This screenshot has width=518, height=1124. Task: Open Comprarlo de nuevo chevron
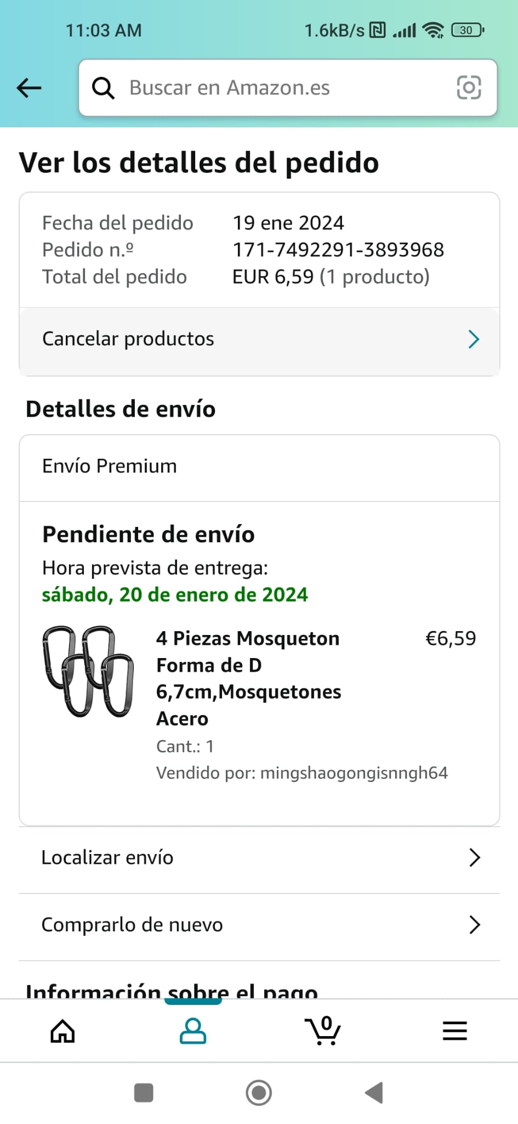tap(474, 925)
